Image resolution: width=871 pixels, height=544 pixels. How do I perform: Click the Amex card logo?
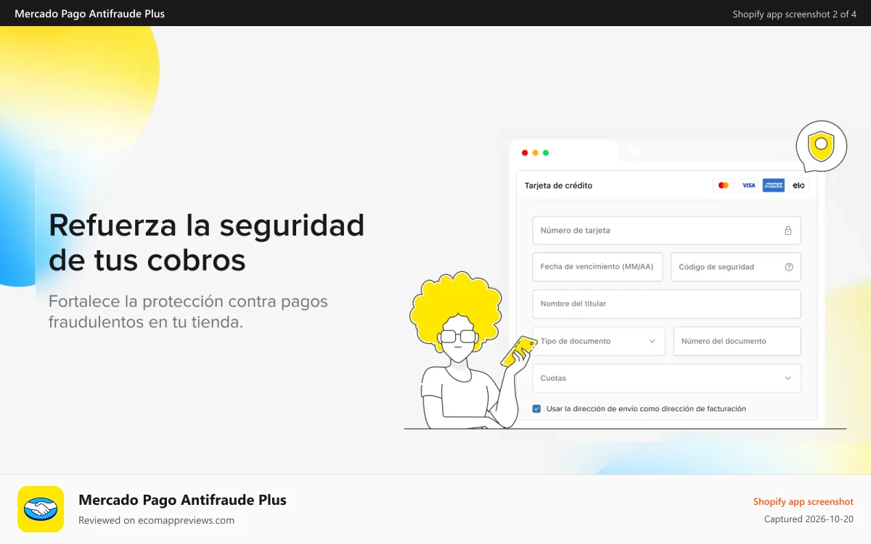pos(774,186)
